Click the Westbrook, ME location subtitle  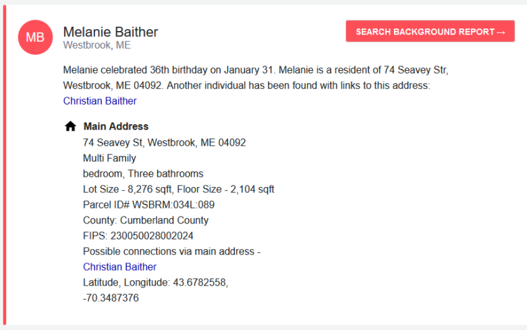coord(96,45)
